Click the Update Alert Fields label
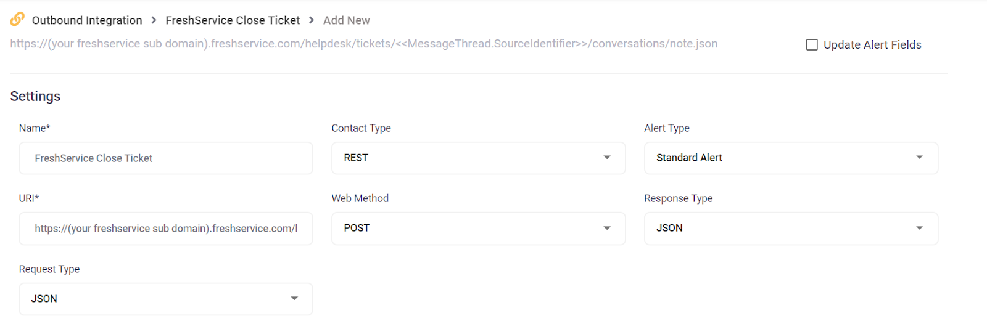The width and height of the screenshot is (987, 329). [872, 45]
